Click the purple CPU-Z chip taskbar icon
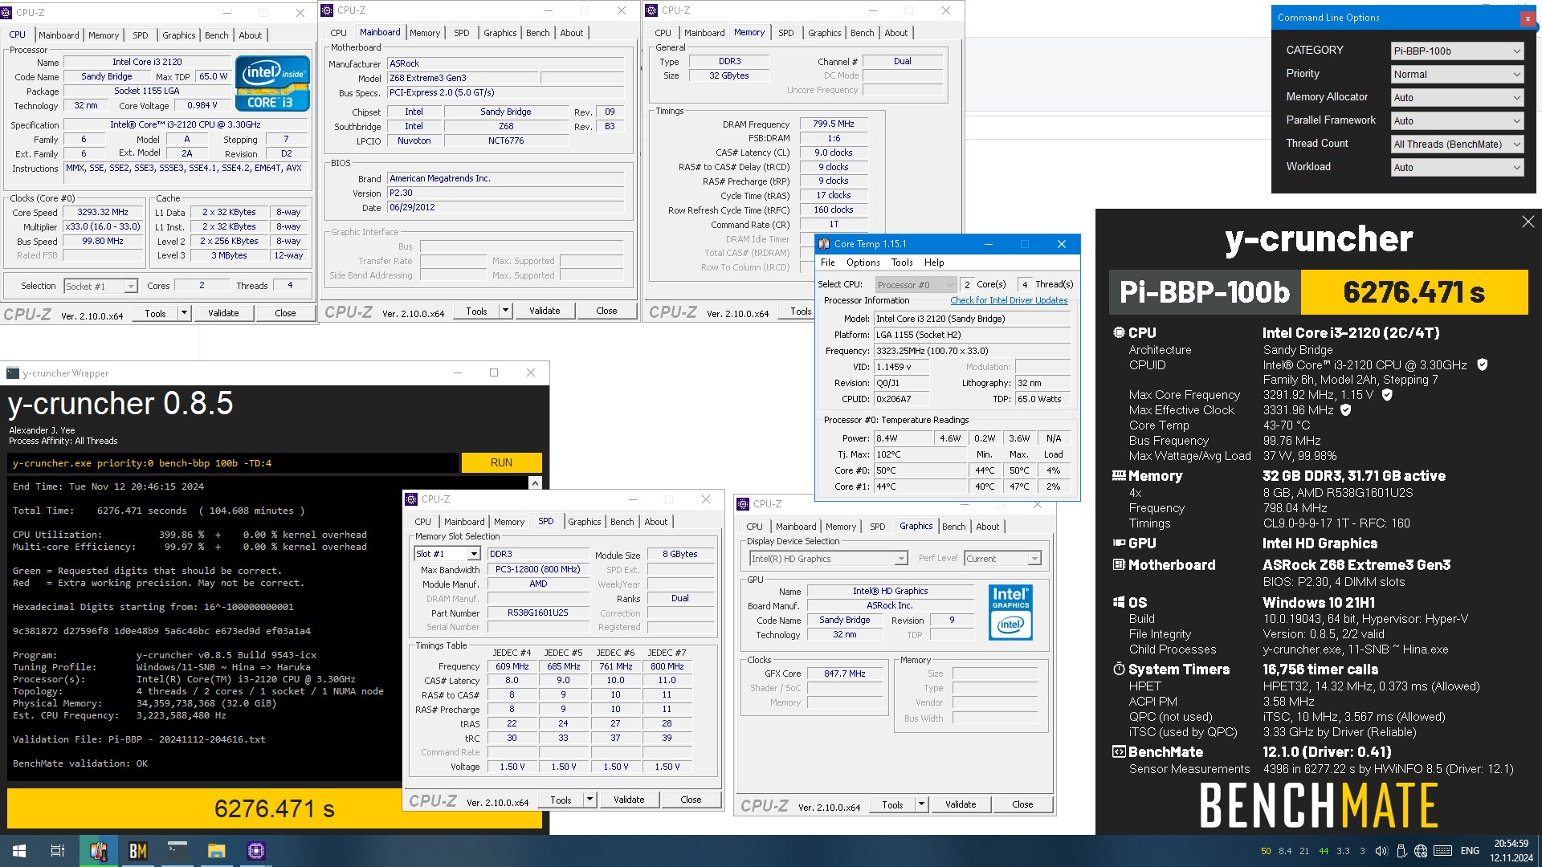Screen dimensions: 1542x867 click(256, 851)
